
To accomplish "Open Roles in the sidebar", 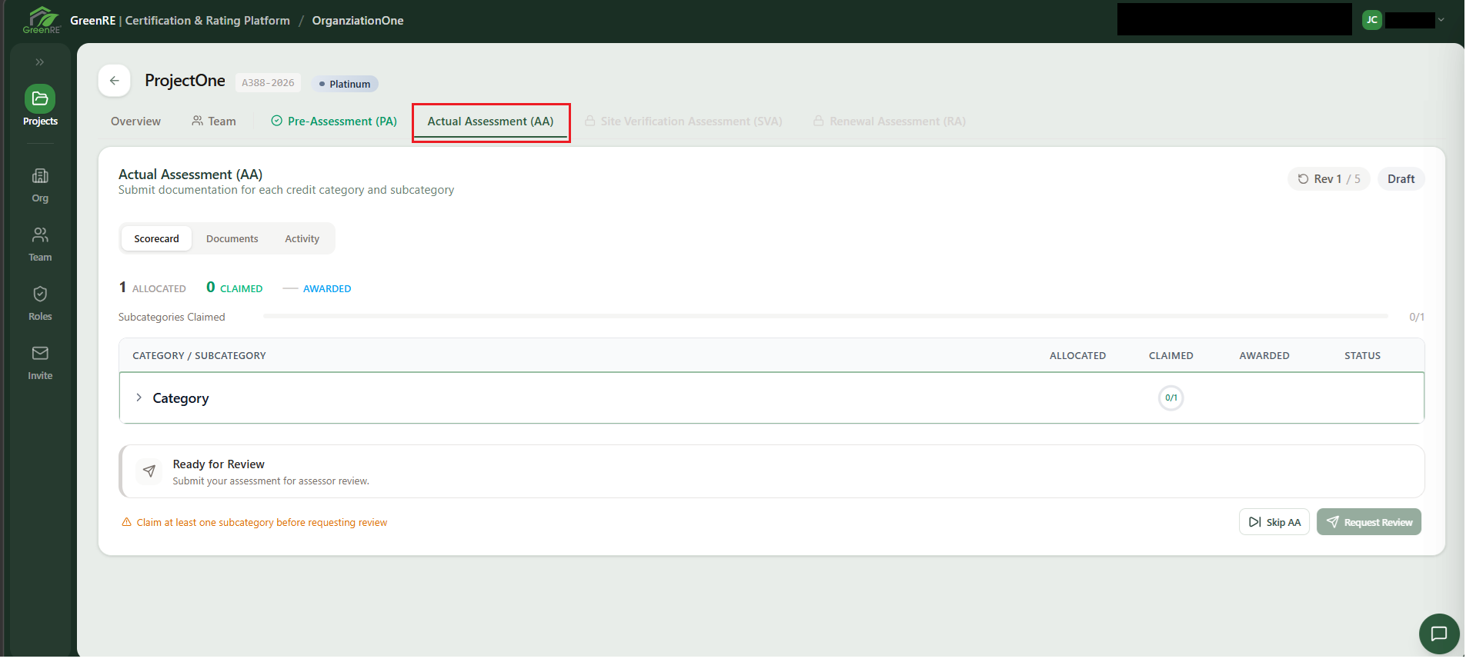I will 40,304.
